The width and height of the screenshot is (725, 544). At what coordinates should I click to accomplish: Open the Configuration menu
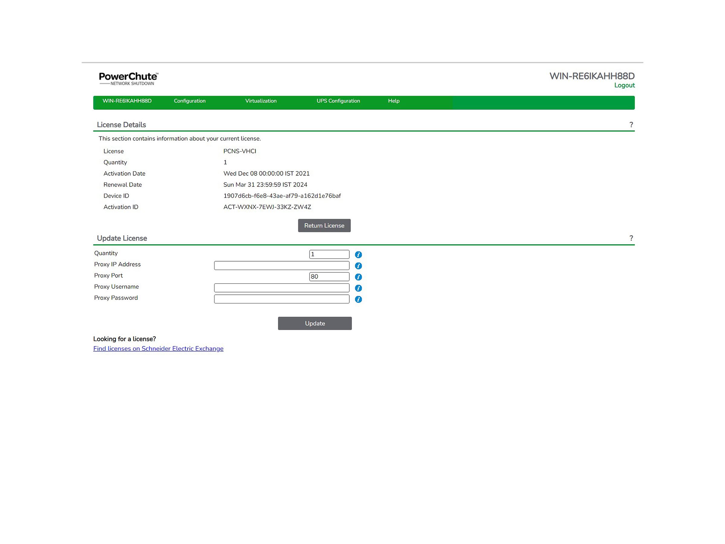coord(189,101)
